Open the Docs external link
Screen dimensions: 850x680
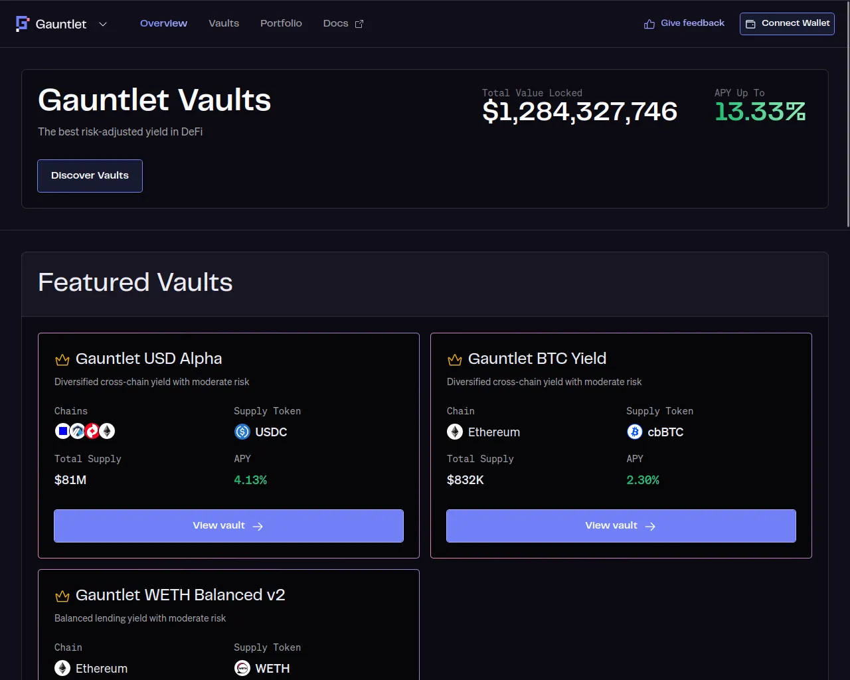[x=343, y=23]
